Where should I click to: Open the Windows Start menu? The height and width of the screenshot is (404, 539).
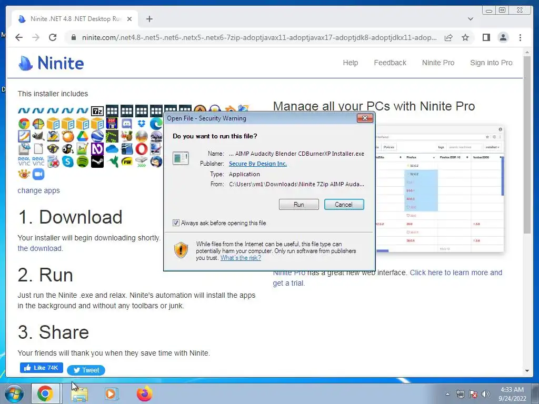tap(13, 393)
